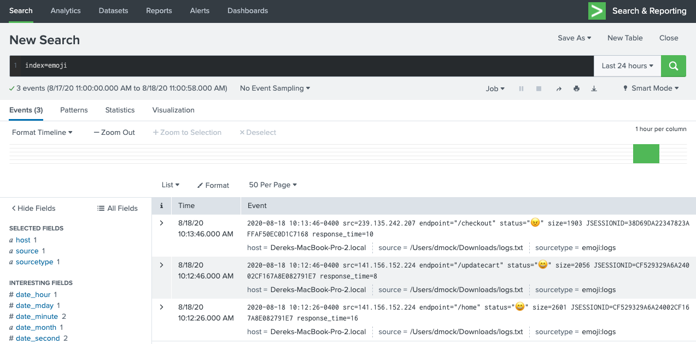
Task: Hide the fields sidebar
Action: click(33, 208)
